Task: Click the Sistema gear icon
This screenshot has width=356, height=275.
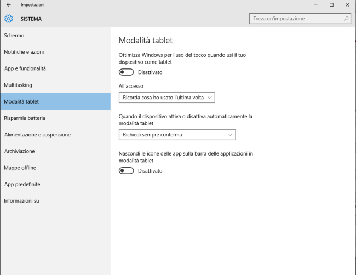Action: coord(8,19)
